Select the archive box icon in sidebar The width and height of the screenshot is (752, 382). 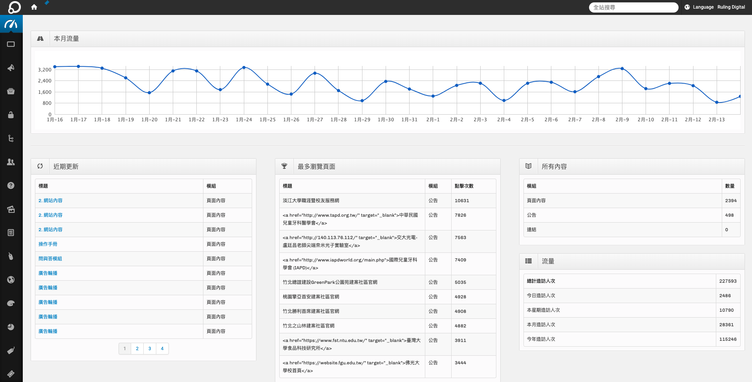tap(11, 91)
